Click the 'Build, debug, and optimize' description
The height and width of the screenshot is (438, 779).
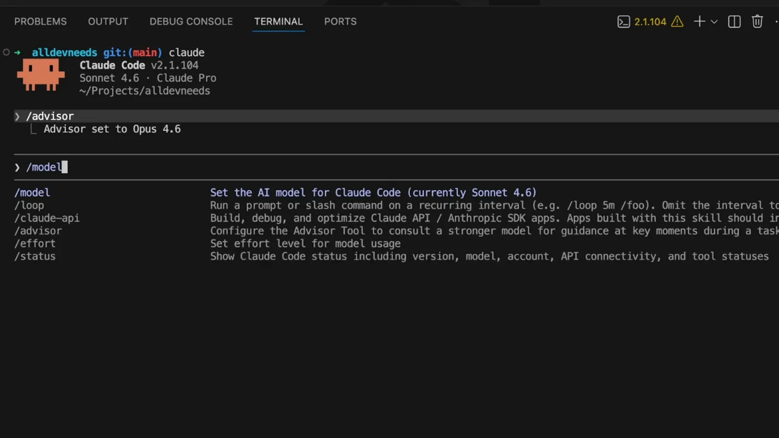(x=494, y=218)
